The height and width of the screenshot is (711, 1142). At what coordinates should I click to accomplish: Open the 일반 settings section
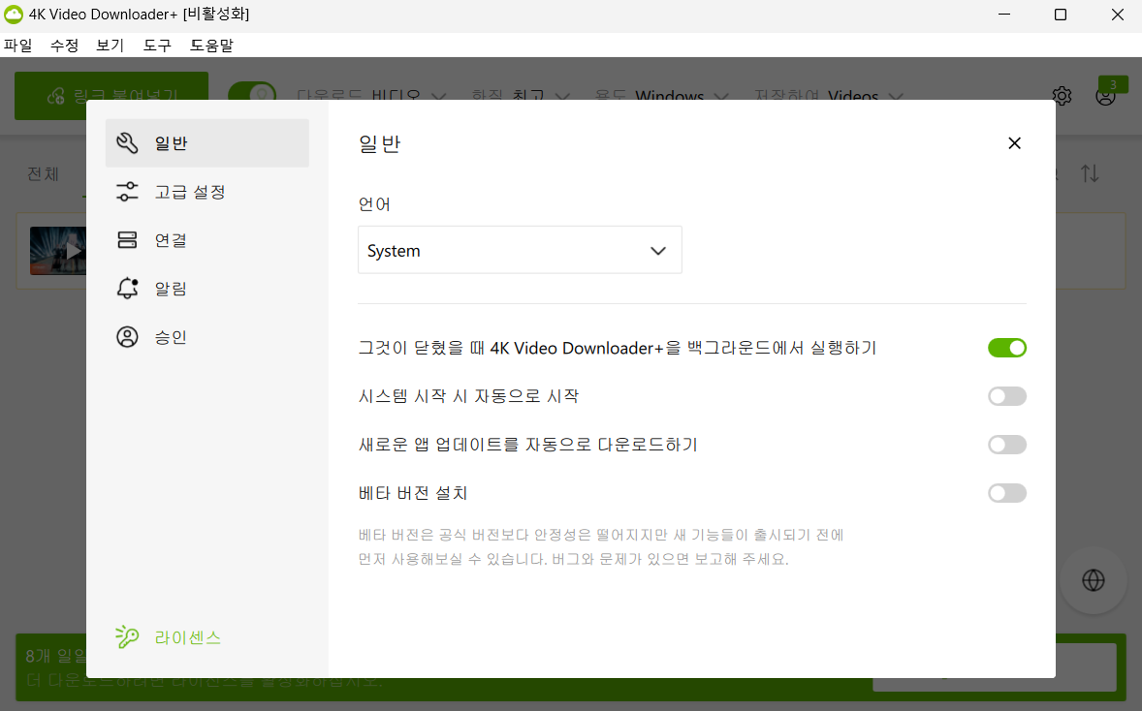coord(206,143)
